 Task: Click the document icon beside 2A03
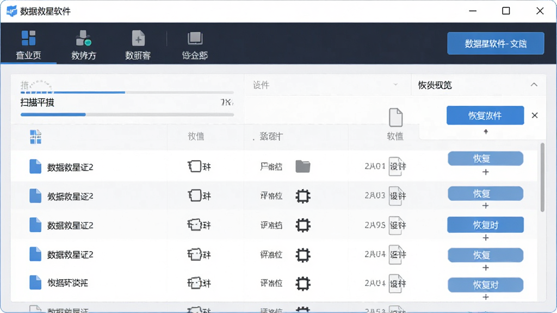pos(397,196)
